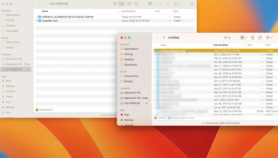Filter by Verde tag in background window
The height and width of the screenshot is (158, 278).
point(9,97)
